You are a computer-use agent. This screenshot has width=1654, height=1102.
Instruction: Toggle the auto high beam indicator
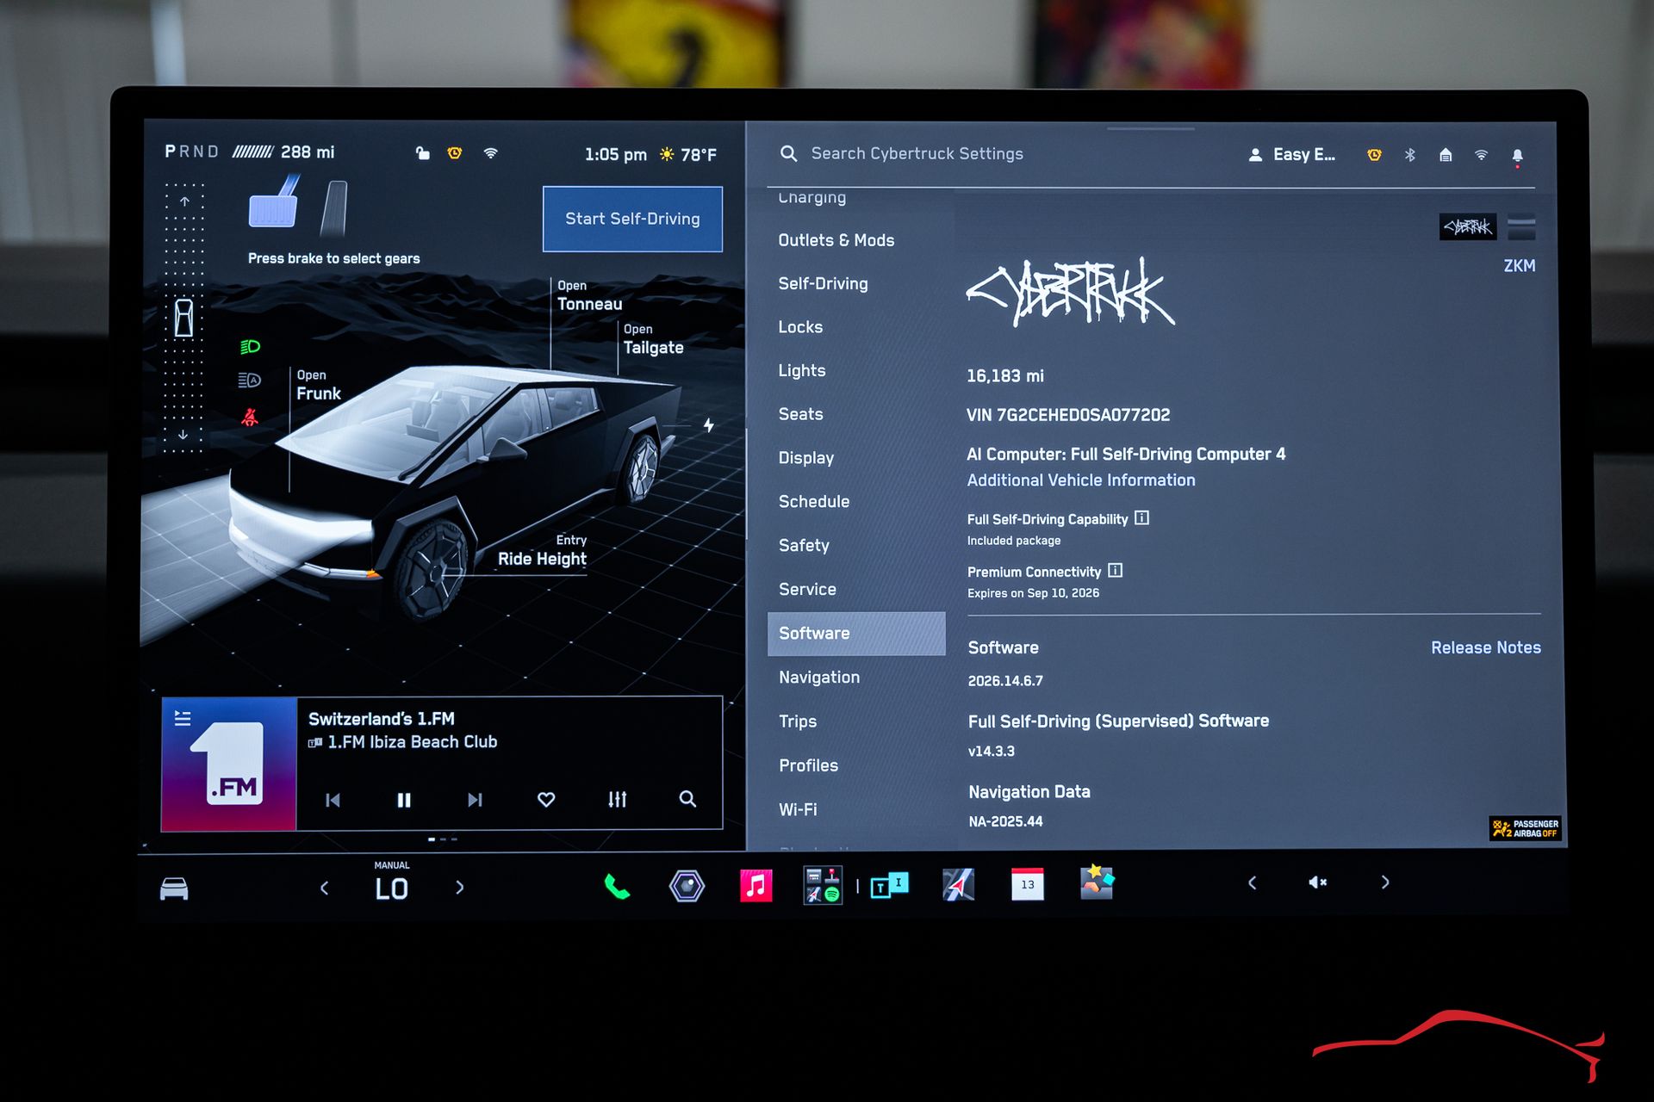click(249, 381)
